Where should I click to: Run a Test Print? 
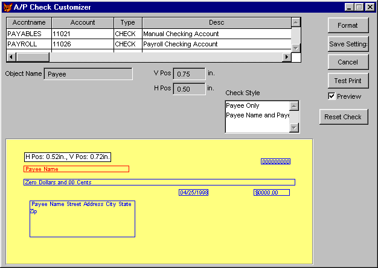pos(348,81)
